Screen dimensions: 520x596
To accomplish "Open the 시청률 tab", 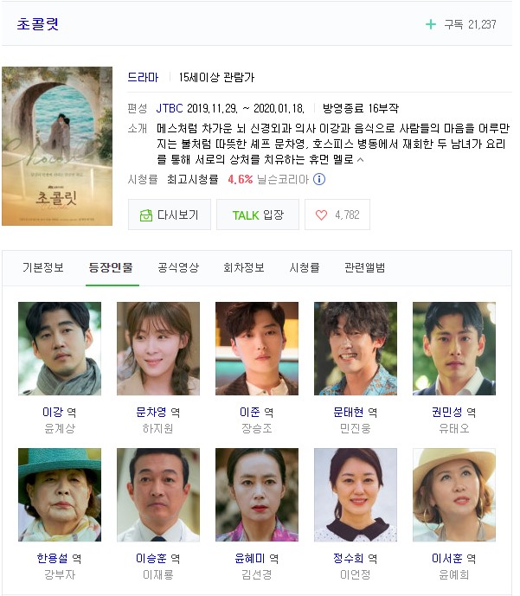I will pyautogui.click(x=304, y=267).
